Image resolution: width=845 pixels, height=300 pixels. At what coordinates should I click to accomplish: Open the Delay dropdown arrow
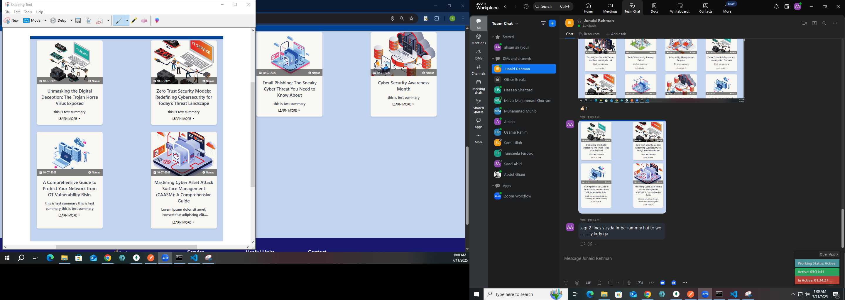coord(71,21)
